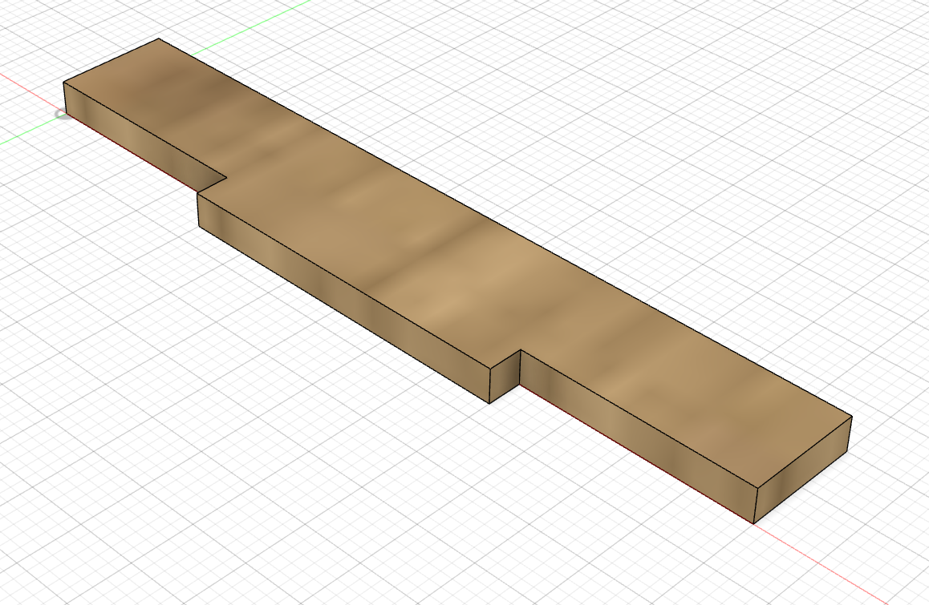Select the rectangular end face at the body's right end

(803, 470)
